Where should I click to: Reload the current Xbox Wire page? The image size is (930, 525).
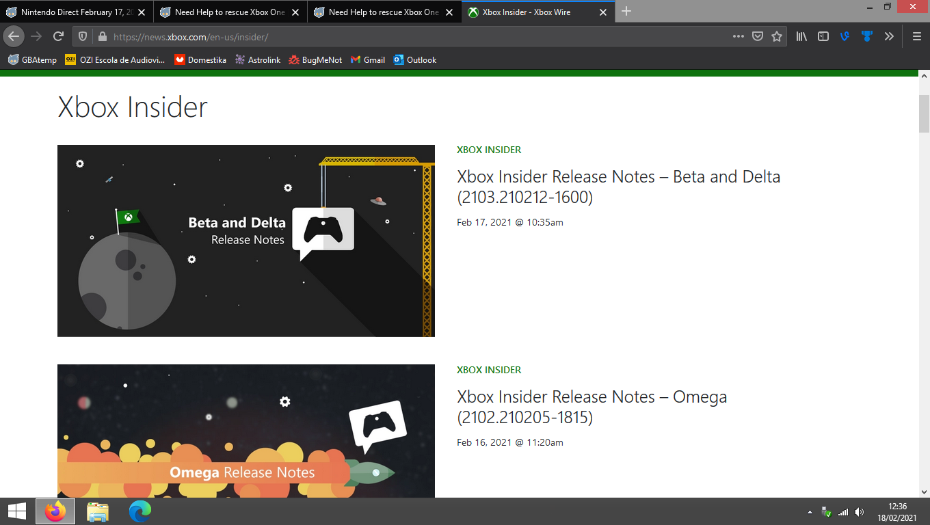coord(59,37)
